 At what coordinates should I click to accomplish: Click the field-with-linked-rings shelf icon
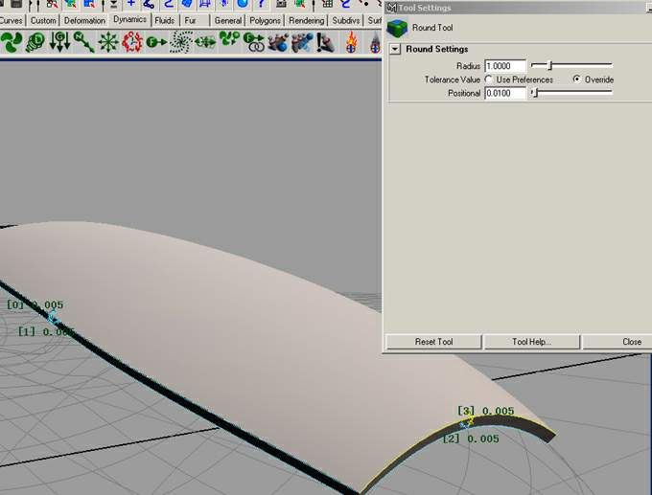pyautogui.click(x=254, y=42)
